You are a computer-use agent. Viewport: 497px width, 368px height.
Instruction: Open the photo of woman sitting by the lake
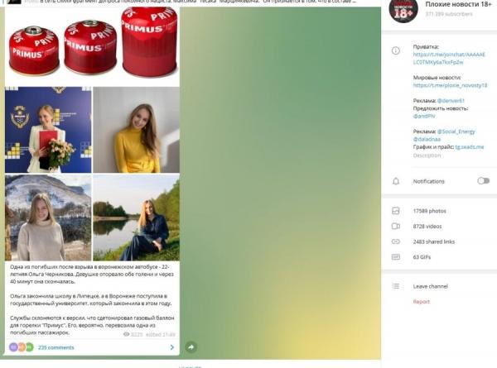point(137,217)
